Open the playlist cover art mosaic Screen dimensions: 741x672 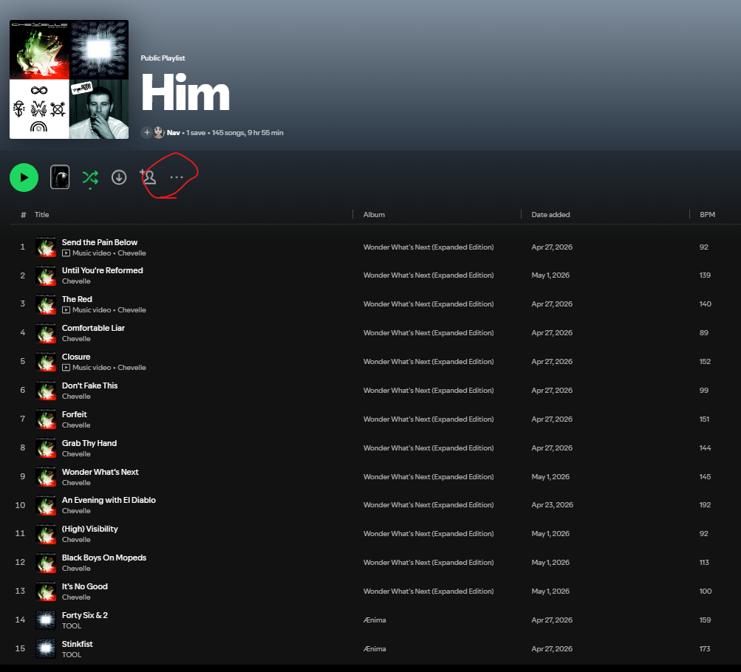[69, 79]
